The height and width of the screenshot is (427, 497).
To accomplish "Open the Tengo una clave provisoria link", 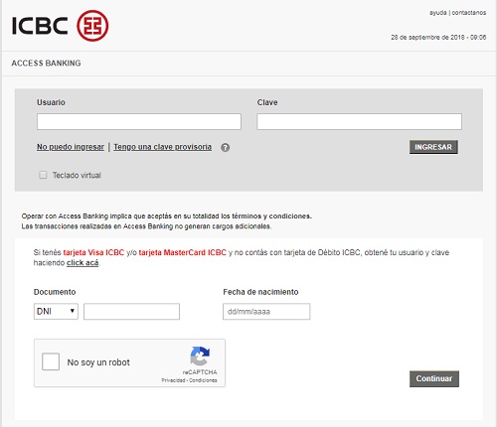I will click(163, 147).
